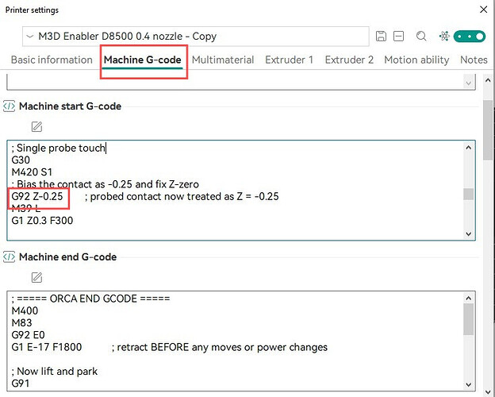Delete preset with the minus-box icon
The image size is (495, 397).
point(398,37)
